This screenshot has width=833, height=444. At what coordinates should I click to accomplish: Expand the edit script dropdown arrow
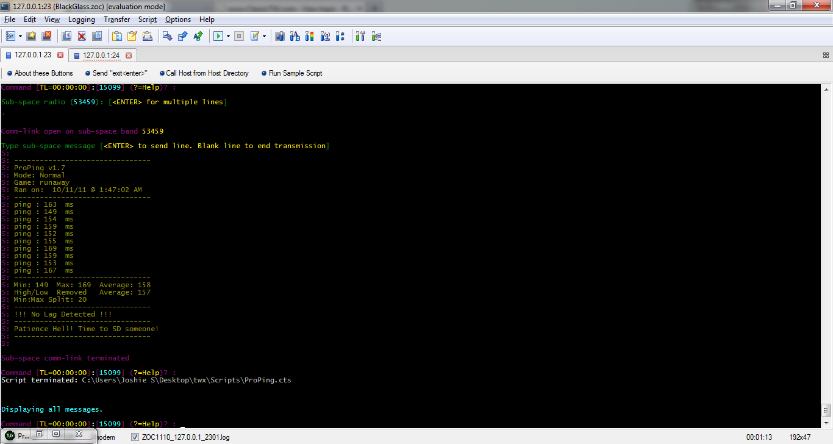coord(264,36)
